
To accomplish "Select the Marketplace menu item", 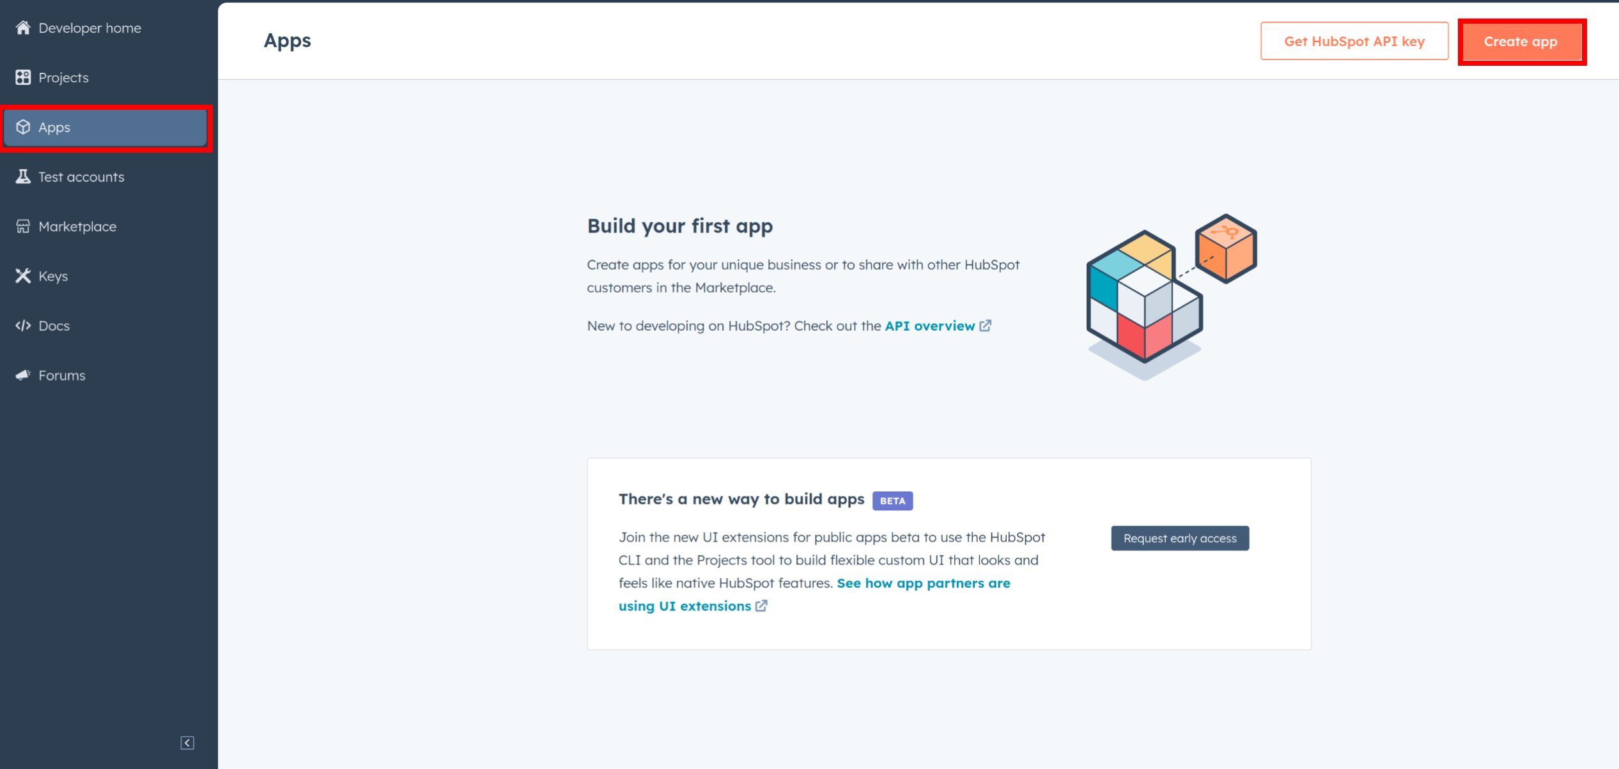I will point(77,226).
